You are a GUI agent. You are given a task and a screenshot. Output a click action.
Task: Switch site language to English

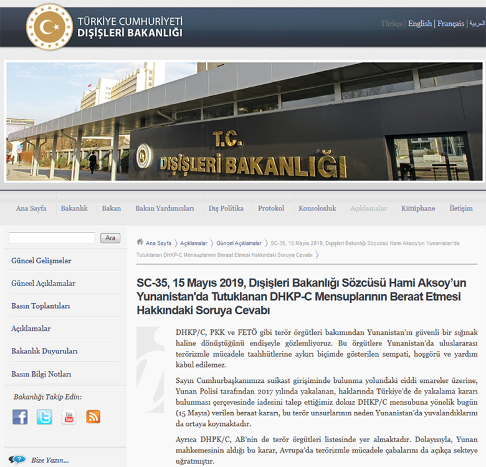click(419, 24)
